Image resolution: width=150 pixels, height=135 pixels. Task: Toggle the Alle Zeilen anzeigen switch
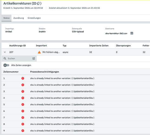point(6,65)
